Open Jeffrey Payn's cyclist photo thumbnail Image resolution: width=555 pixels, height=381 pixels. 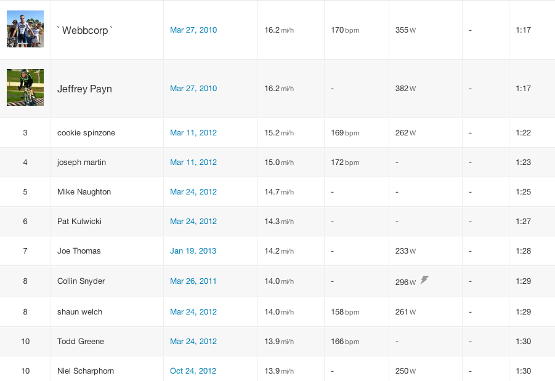[25, 87]
